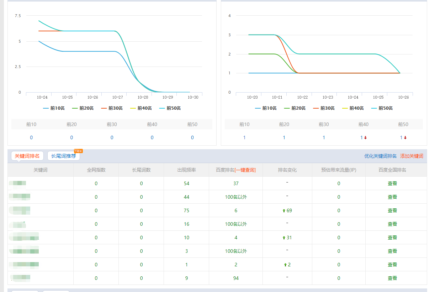The height and width of the screenshot is (292, 430).
Task: Click 查看 for the keyword ranked 94
Action: pyautogui.click(x=392, y=278)
